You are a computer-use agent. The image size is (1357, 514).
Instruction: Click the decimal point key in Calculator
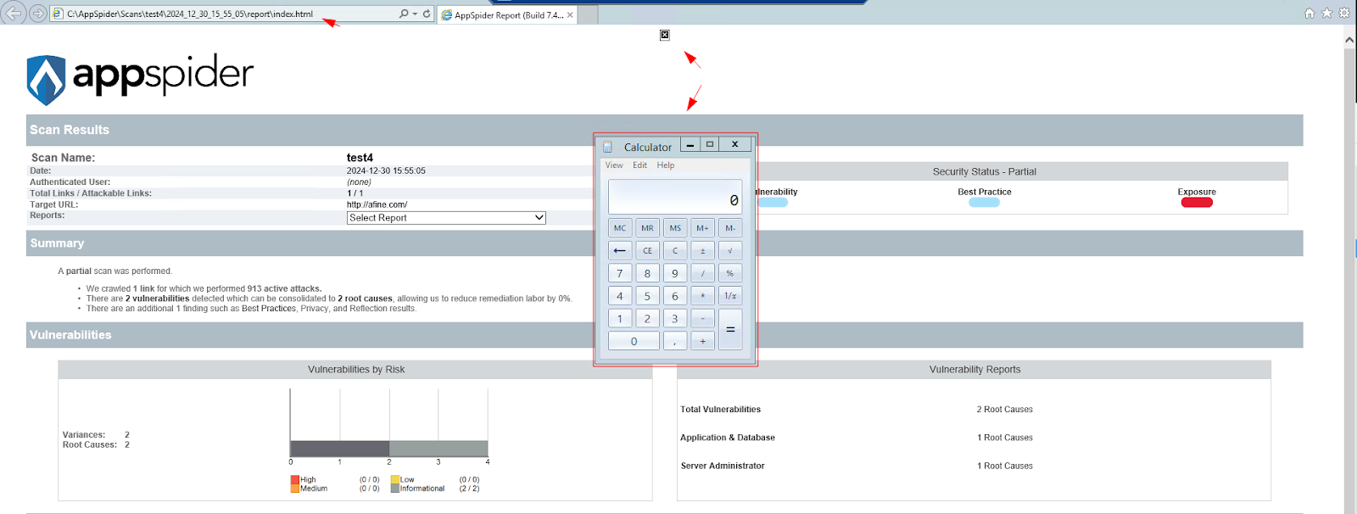tap(675, 341)
